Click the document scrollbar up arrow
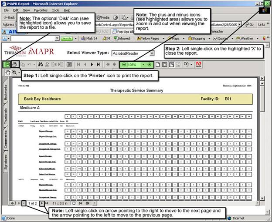The image size is (272, 222). 262,83
